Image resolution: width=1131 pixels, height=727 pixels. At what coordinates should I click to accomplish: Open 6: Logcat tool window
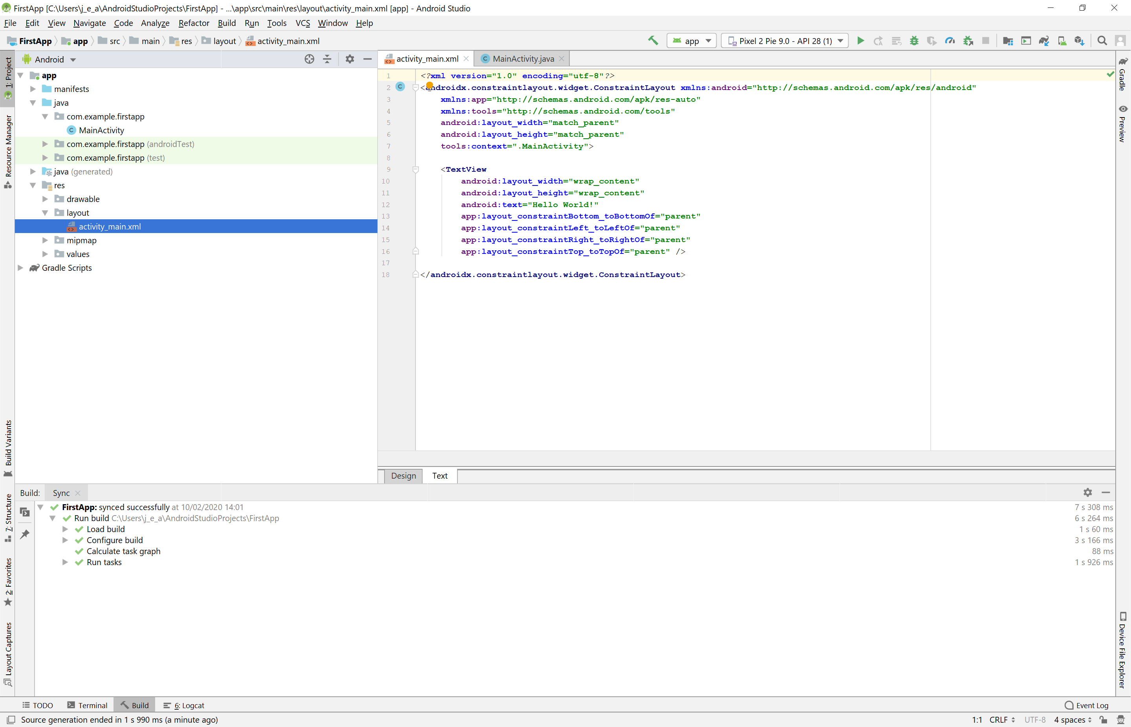(184, 705)
